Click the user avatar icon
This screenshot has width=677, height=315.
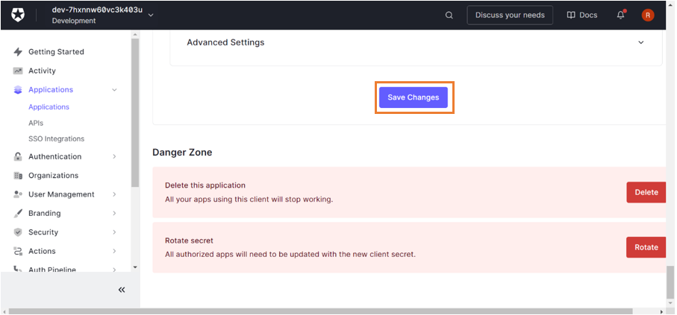(x=647, y=15)
